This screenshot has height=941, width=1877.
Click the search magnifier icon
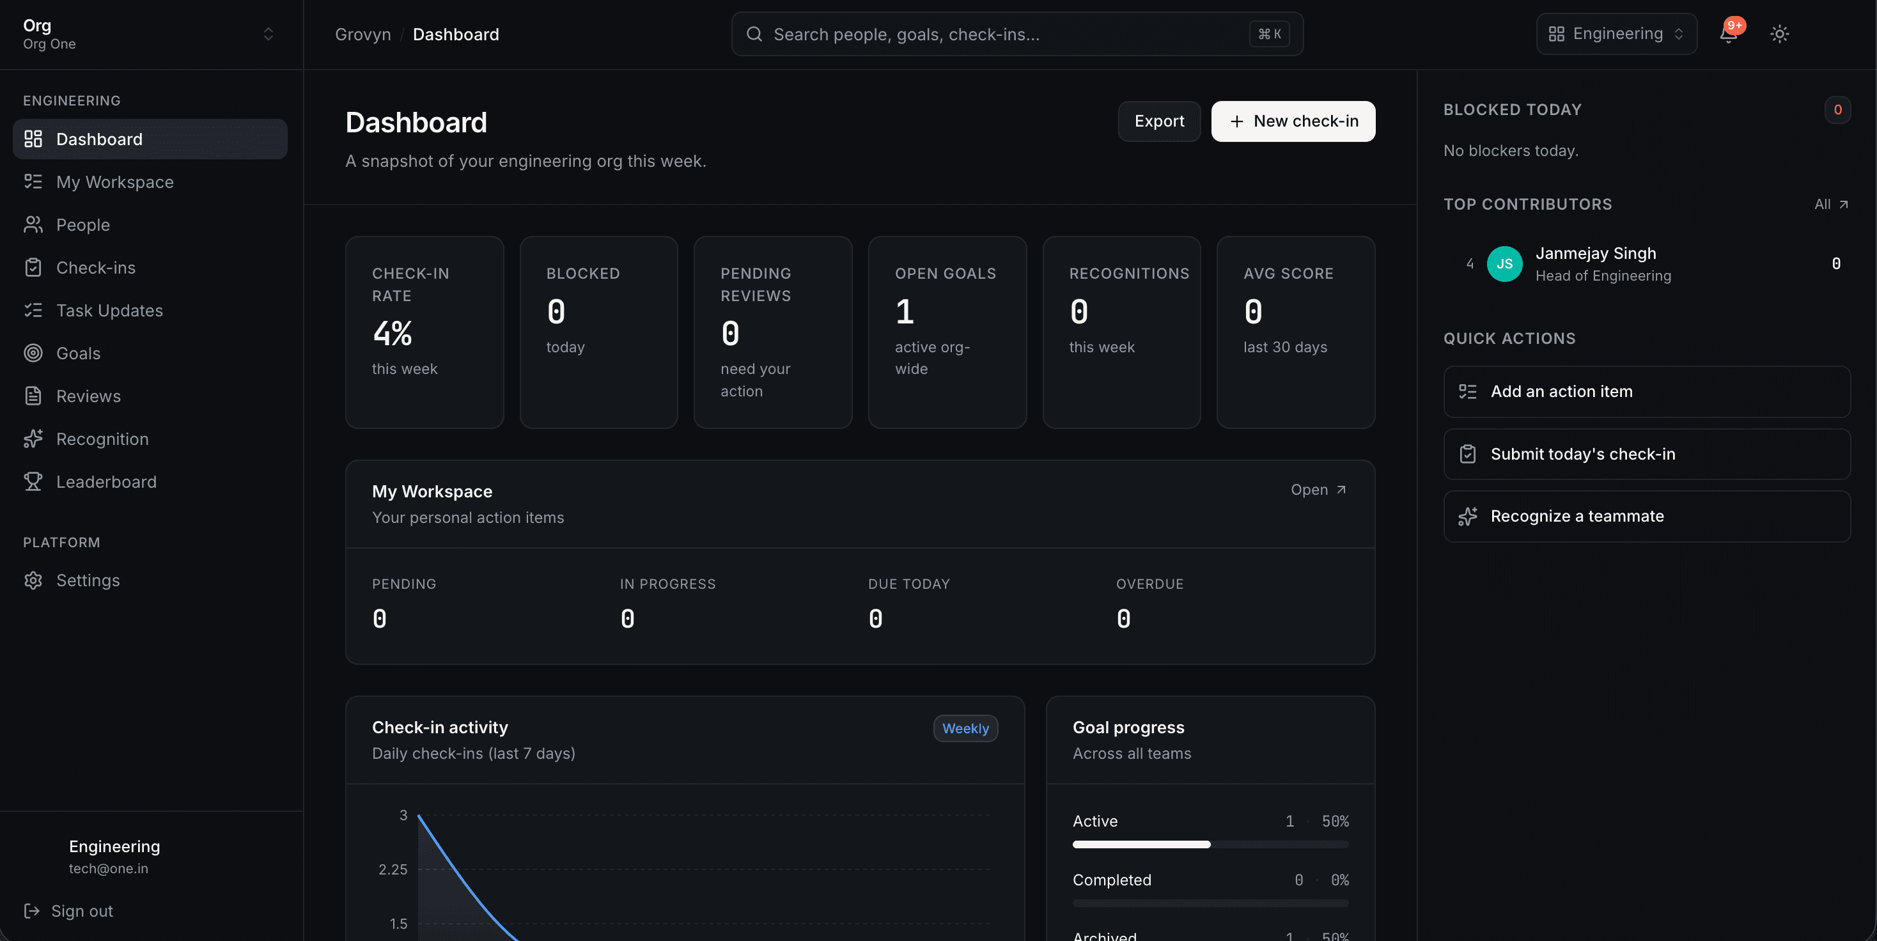(x=754, y=35)
